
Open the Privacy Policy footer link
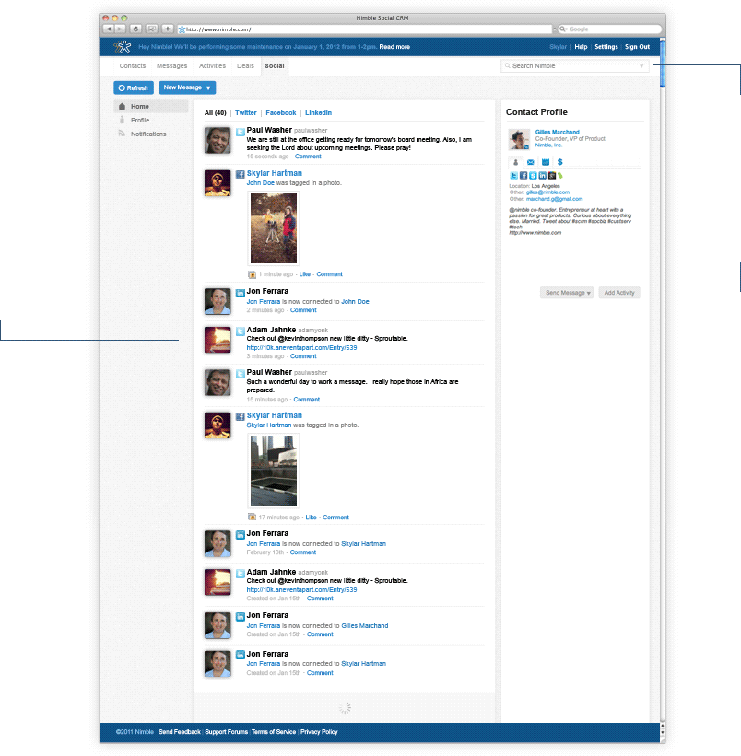point(319,732)
